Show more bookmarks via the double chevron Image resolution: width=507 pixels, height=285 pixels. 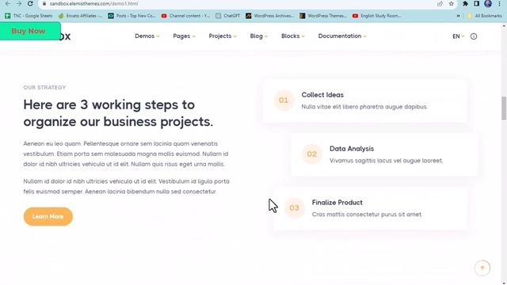(x=458, y=16)
